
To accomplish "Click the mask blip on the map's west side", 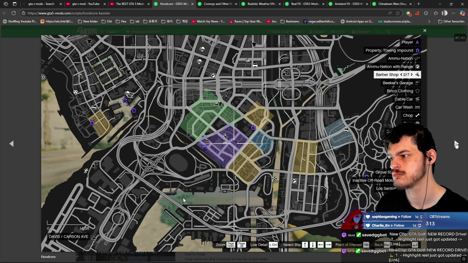I will click(x=75, y=92).
